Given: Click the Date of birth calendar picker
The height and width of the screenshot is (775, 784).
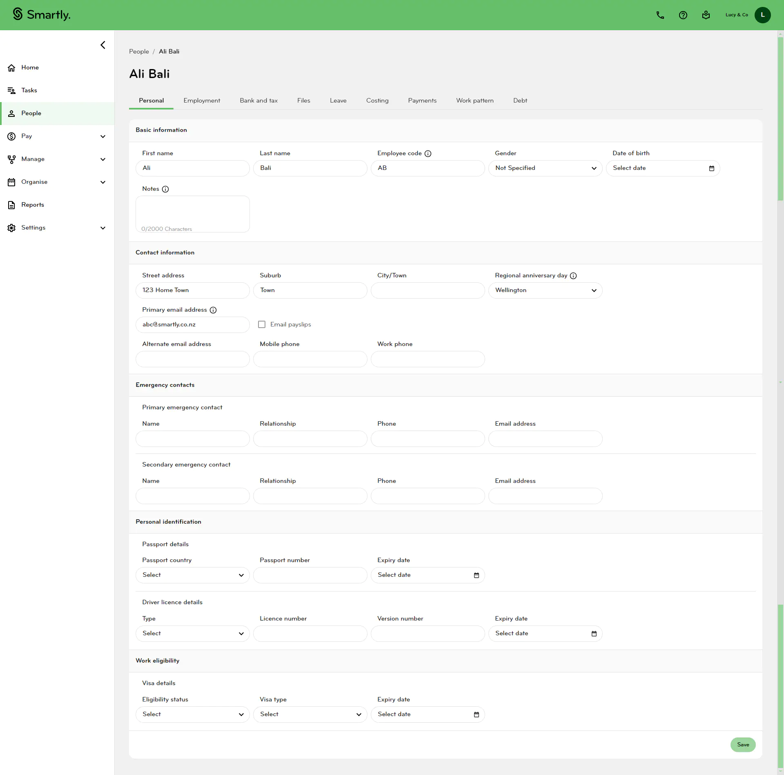Looking at the screenshot, I should click(x=712, y=168).
